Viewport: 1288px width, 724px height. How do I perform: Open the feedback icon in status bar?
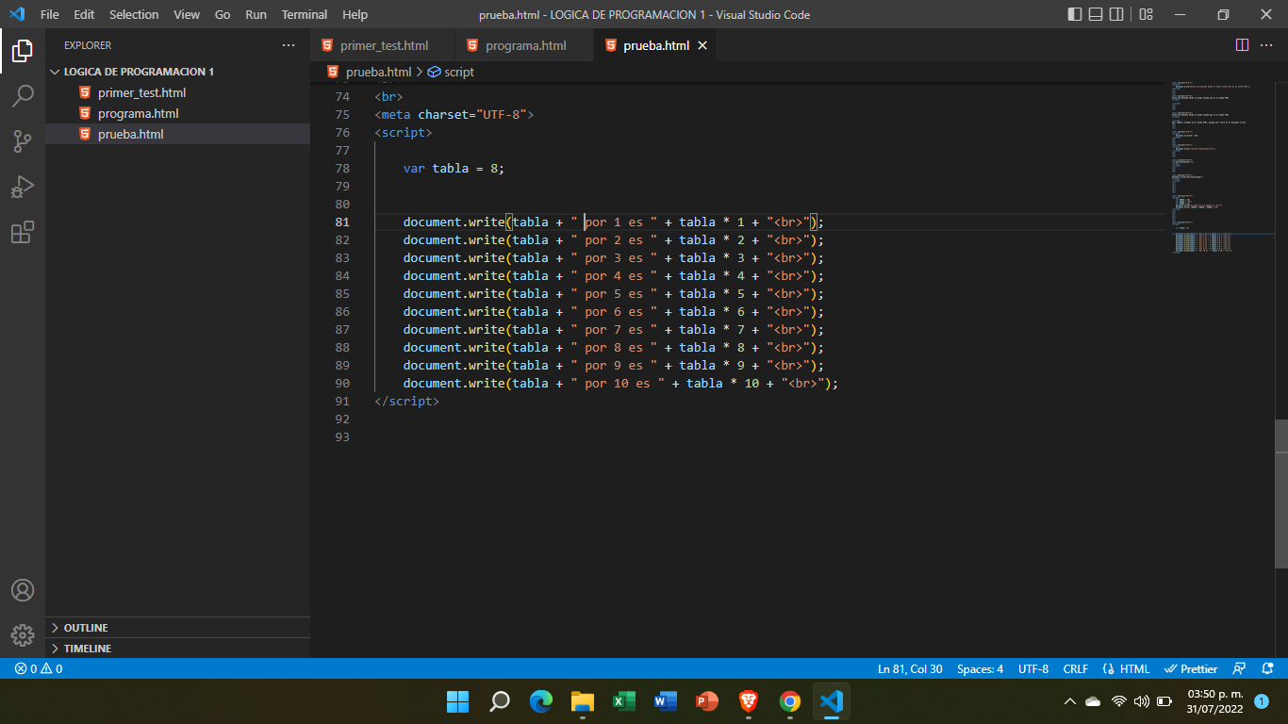[1240, 668]
